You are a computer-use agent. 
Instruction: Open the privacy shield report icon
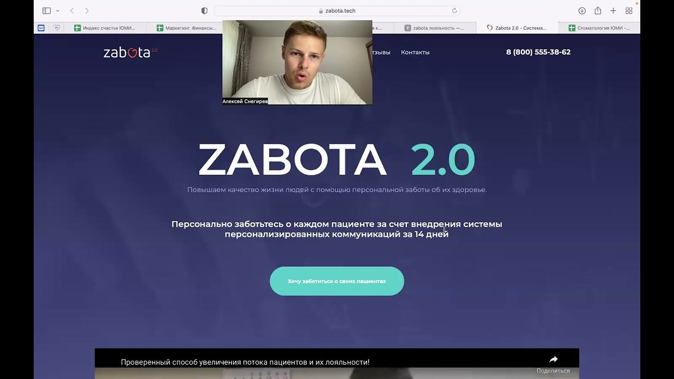click(x=204, y=11)
